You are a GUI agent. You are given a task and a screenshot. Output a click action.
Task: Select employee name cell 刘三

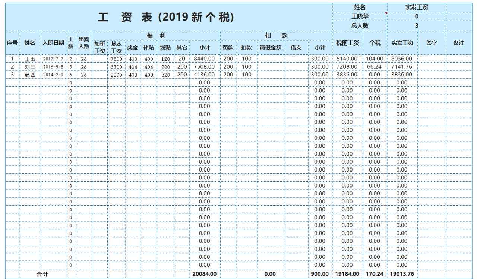click(x=30, y=67)
